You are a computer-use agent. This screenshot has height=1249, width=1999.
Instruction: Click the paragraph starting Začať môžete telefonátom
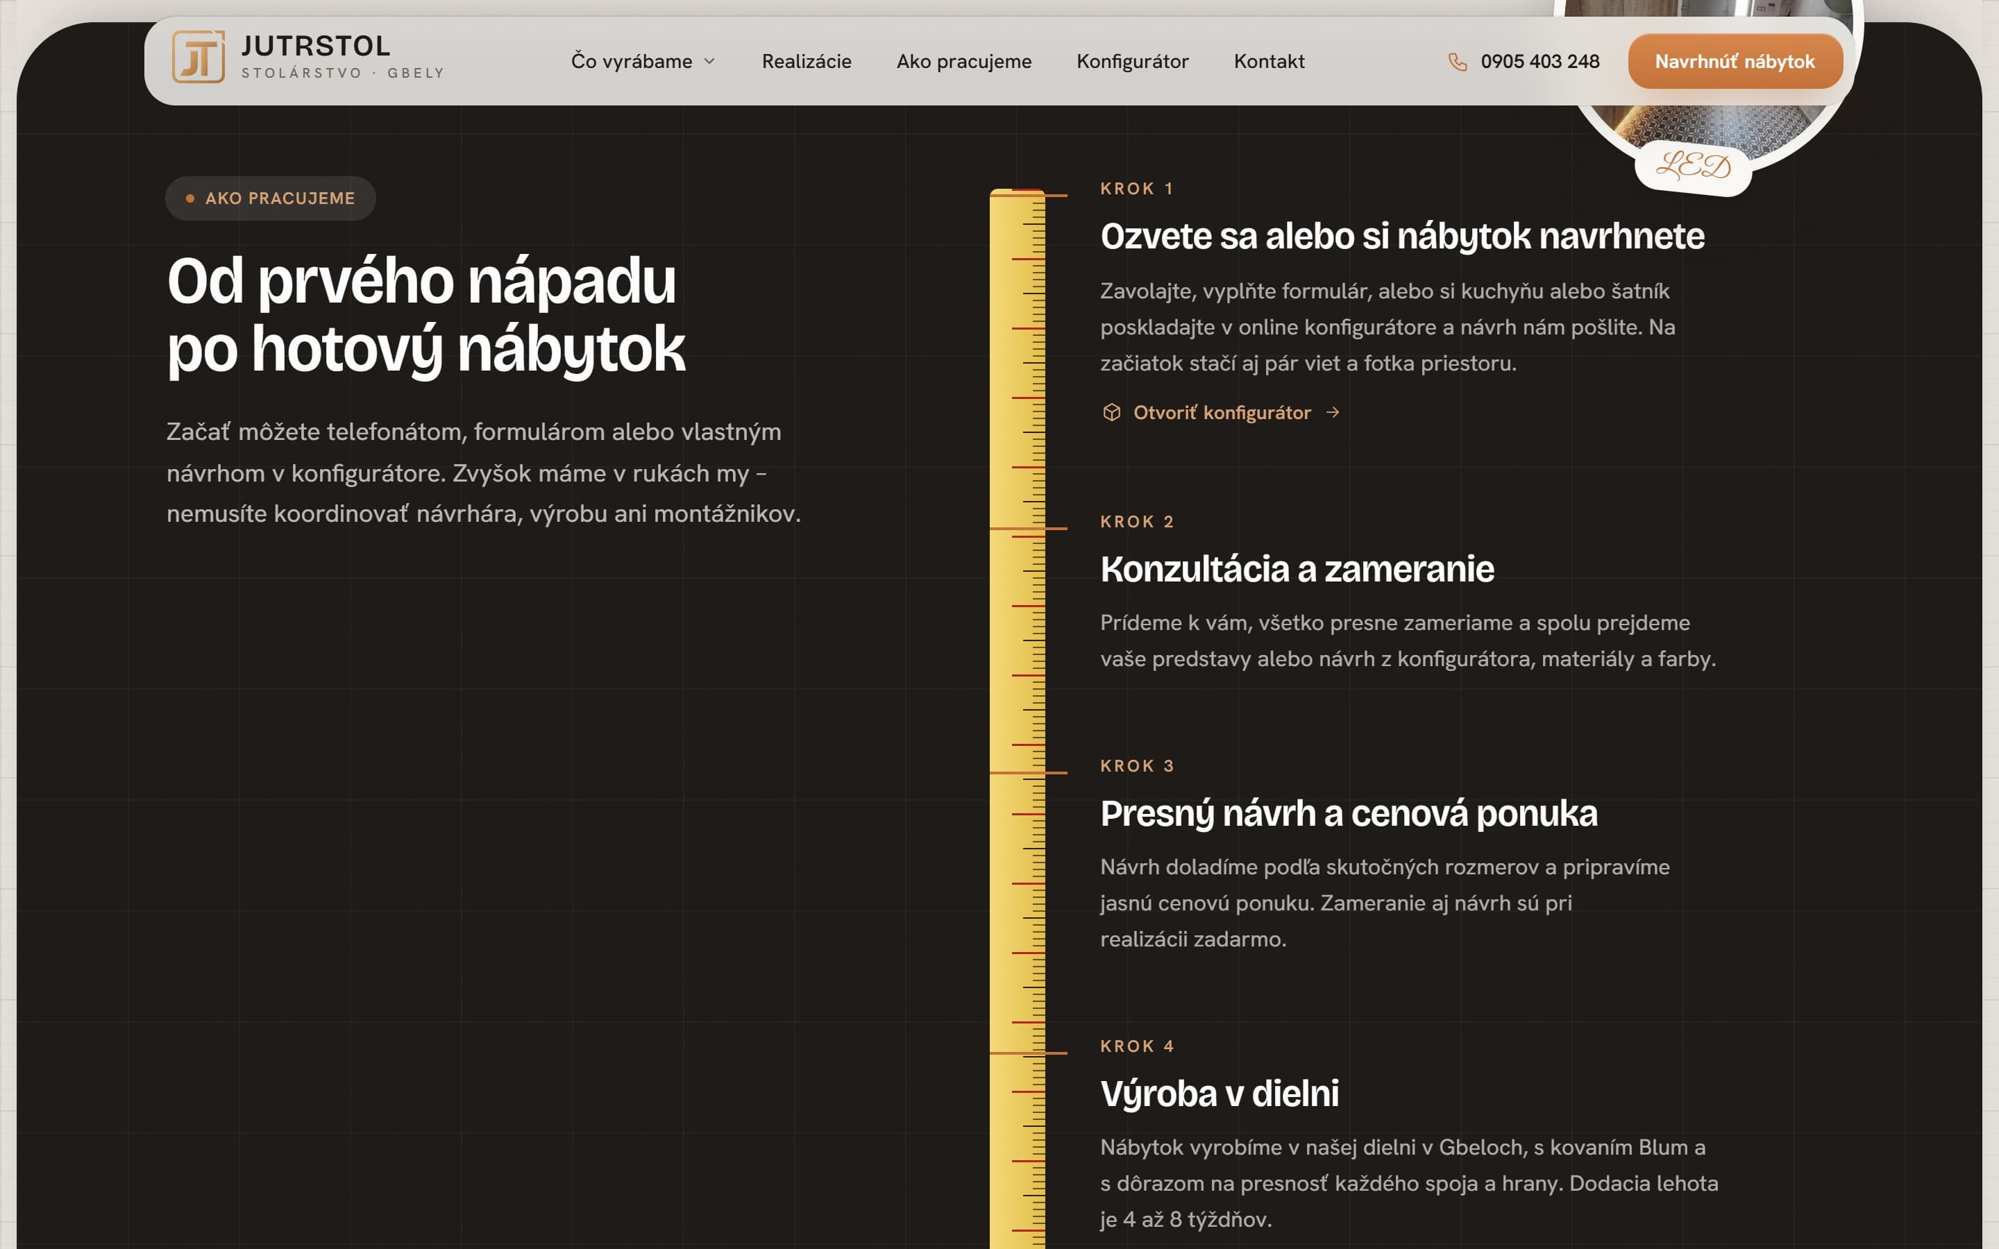coord(484,473)
